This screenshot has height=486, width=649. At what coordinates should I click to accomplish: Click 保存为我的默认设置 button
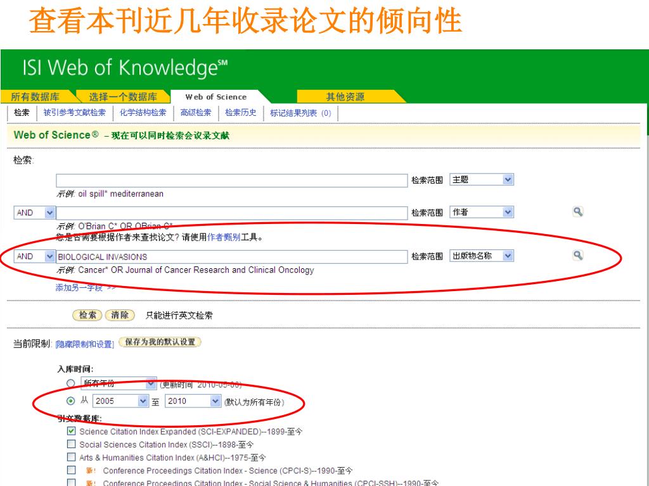coord(160,342)
